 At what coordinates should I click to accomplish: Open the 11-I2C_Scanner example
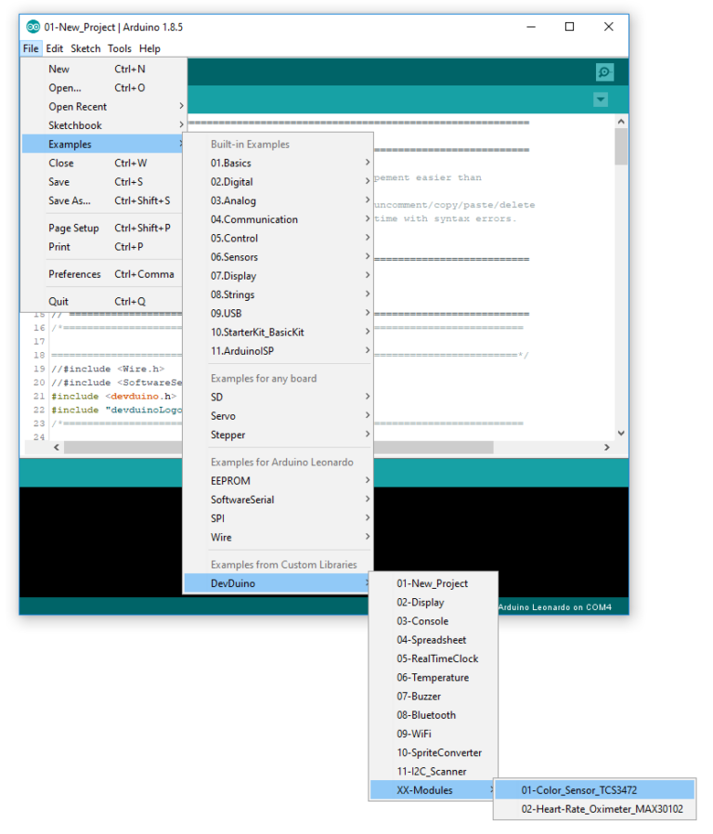tap(432, 772)
